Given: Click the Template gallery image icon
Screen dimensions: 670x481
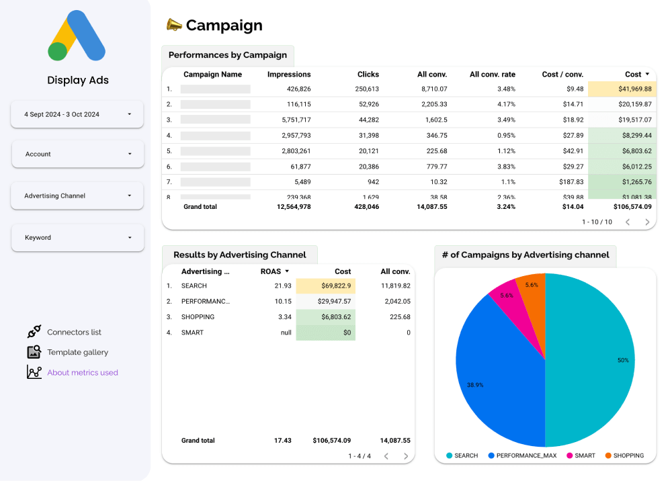Looking at the screenshot, I should coord(34,352).
